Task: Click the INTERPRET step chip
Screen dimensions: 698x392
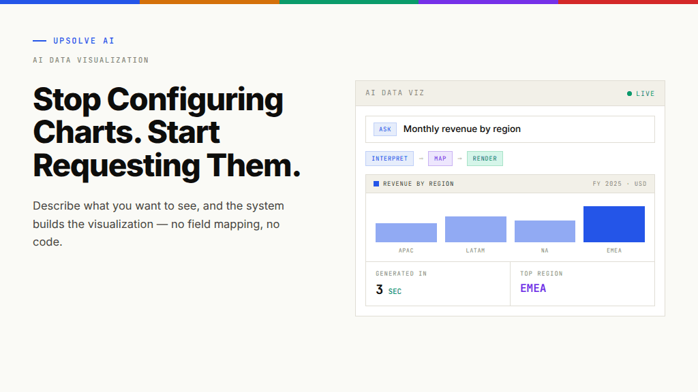Action: coord(389,159)
